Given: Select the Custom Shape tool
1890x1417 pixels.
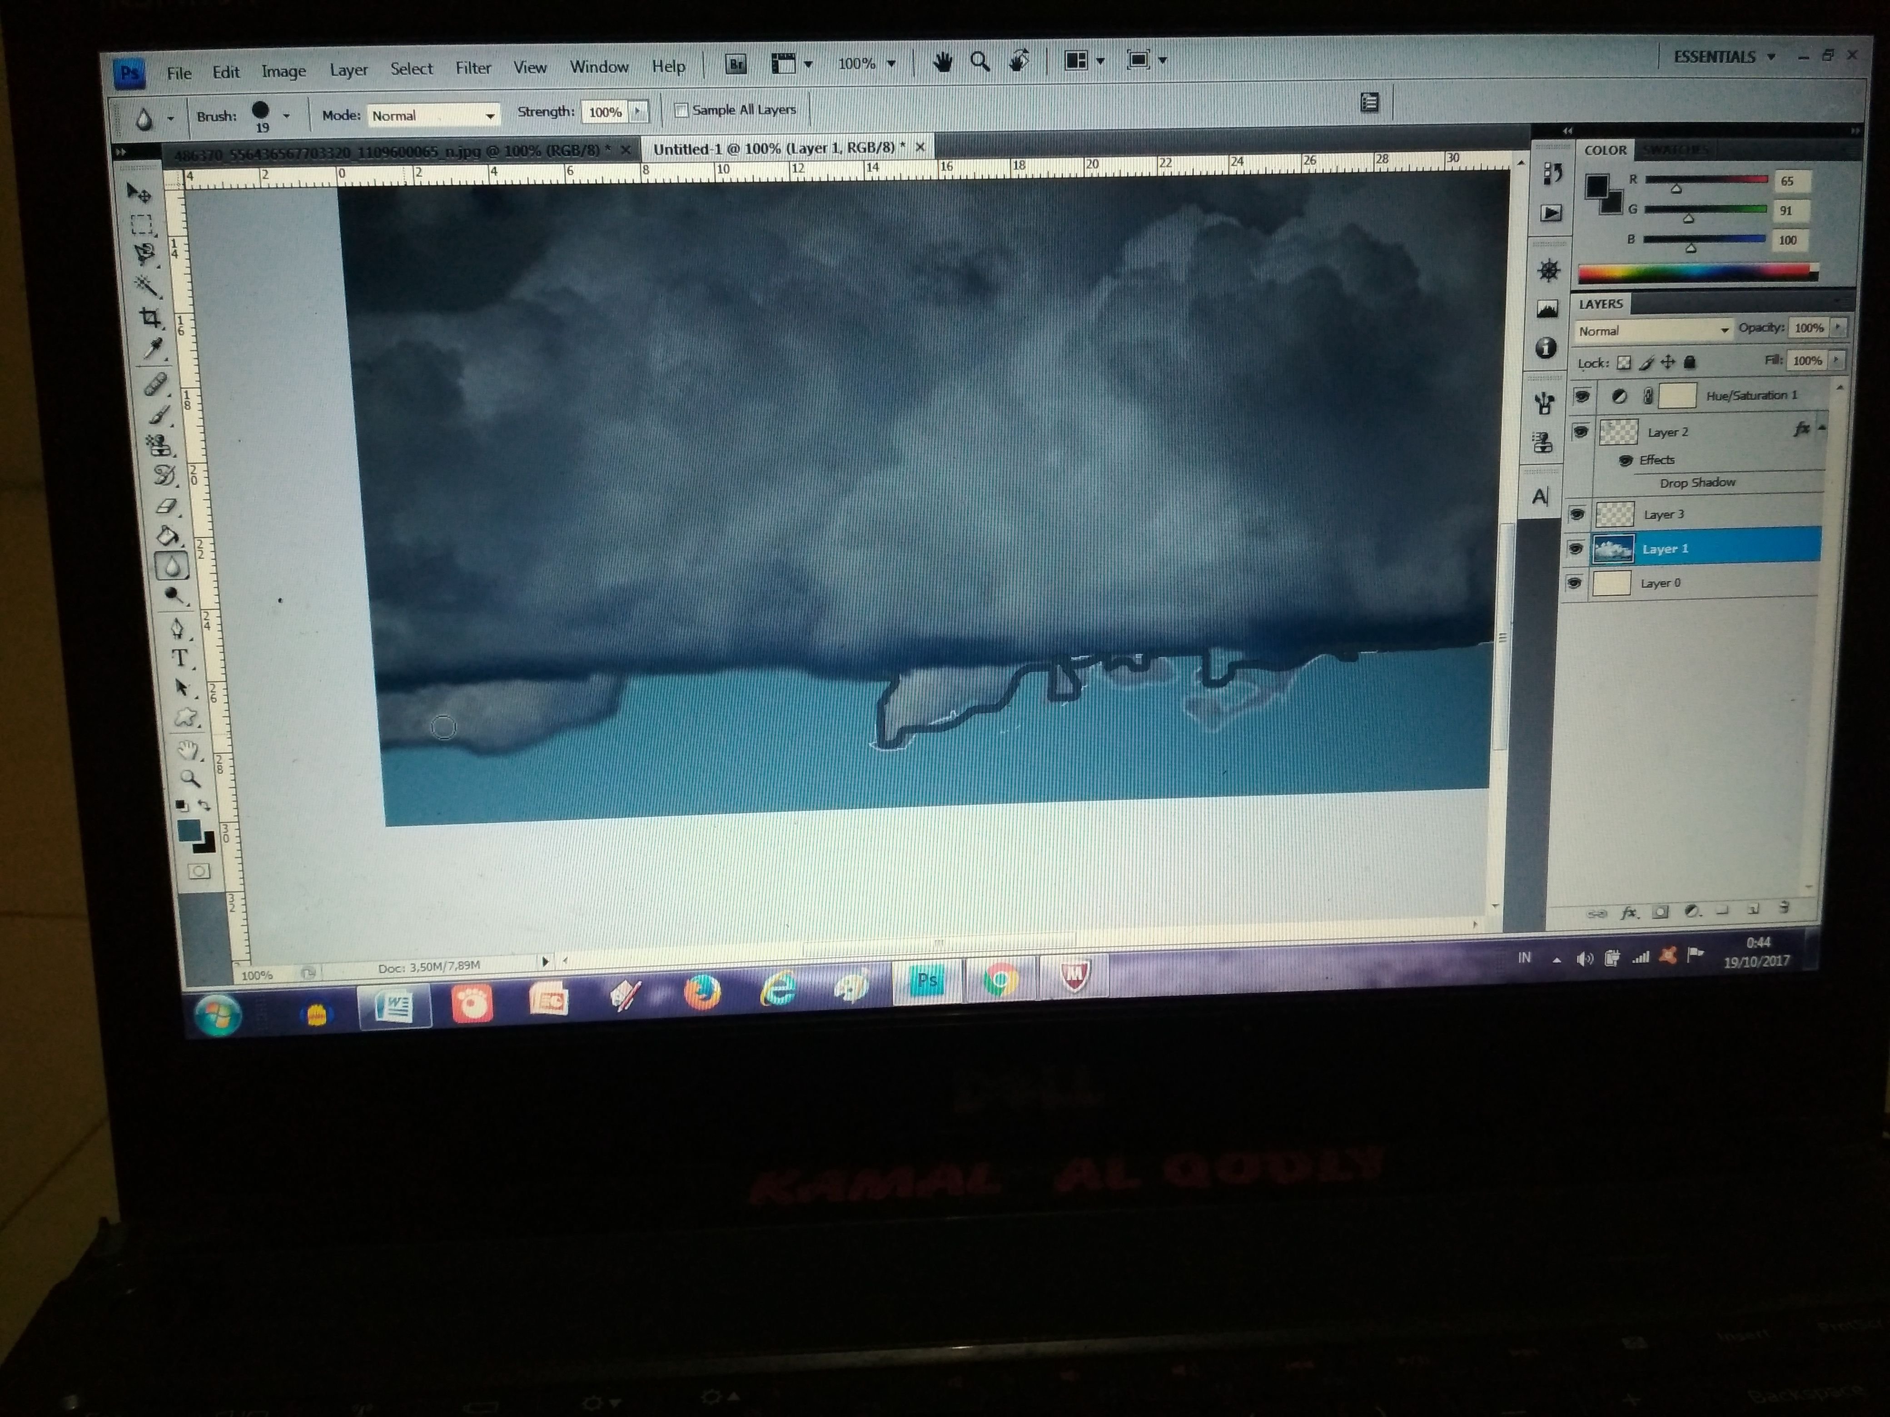Looking at the screenshot, I should click(x=185, y=718).
